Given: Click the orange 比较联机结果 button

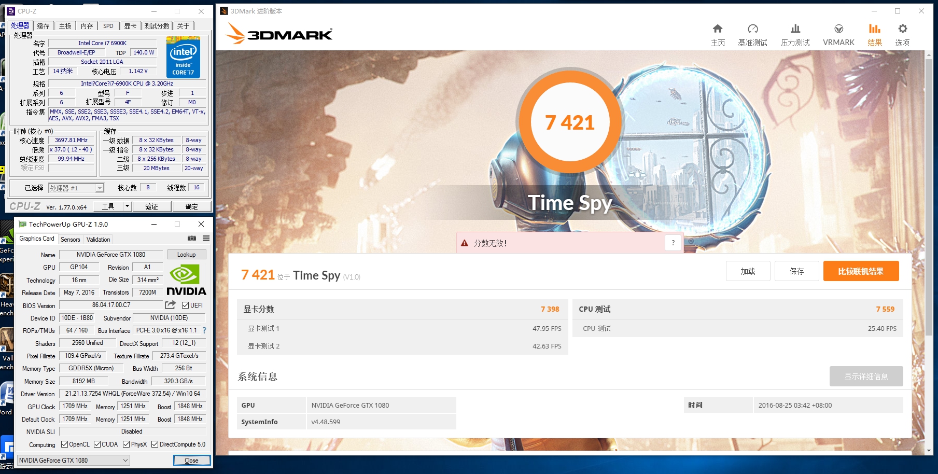Looking at the screenshot, I should (861, 271).
